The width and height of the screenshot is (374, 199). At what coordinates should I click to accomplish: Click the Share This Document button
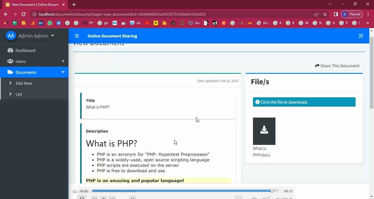click(337, 66)
